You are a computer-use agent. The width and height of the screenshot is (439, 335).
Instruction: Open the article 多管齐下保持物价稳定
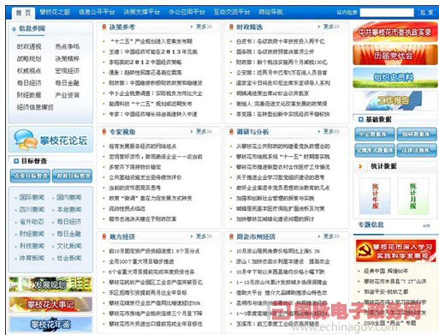(x=135, y=167)
